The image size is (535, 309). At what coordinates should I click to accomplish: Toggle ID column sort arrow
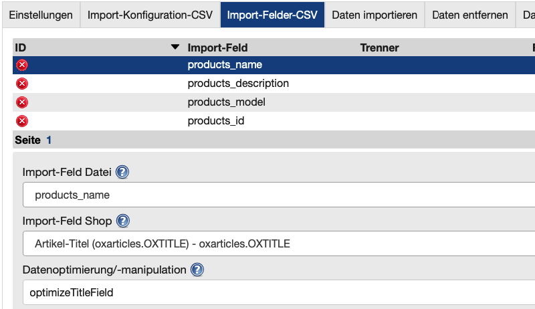[175, 47]
